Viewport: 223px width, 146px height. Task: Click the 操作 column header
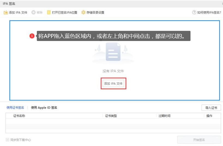[x=209, y=116]
